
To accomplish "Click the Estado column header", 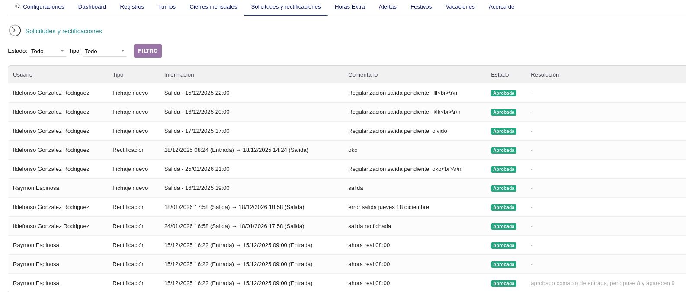I will (500, 75).
